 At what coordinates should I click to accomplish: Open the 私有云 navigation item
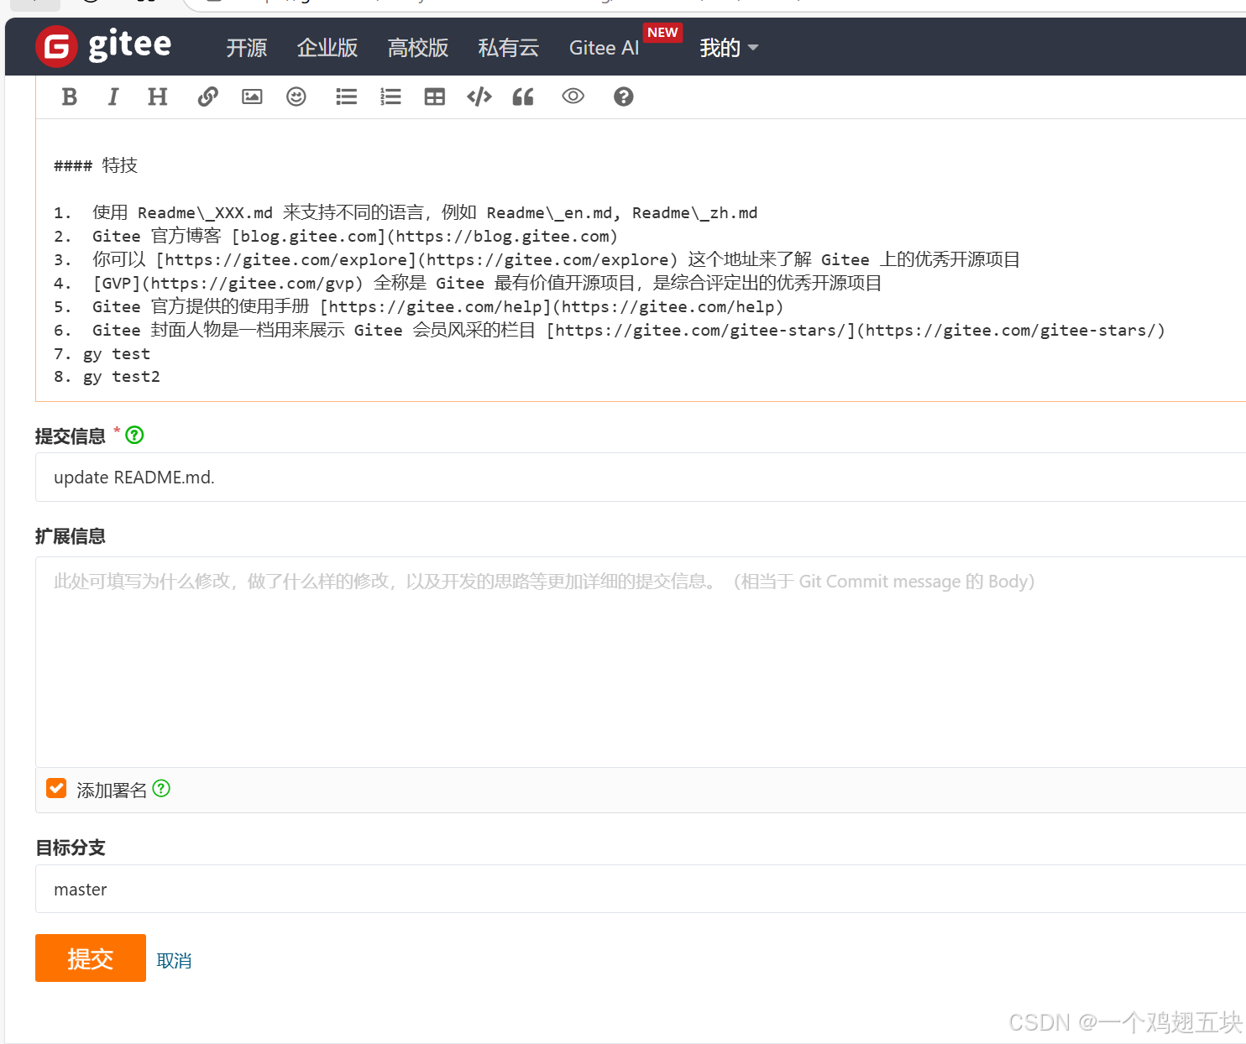point(509,48)
